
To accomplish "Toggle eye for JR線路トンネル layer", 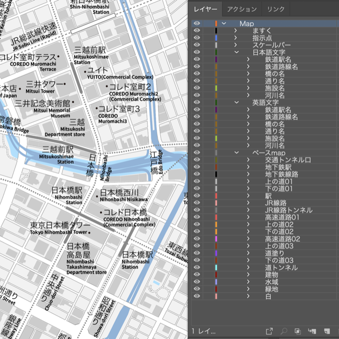I will (x=197, y=210).
